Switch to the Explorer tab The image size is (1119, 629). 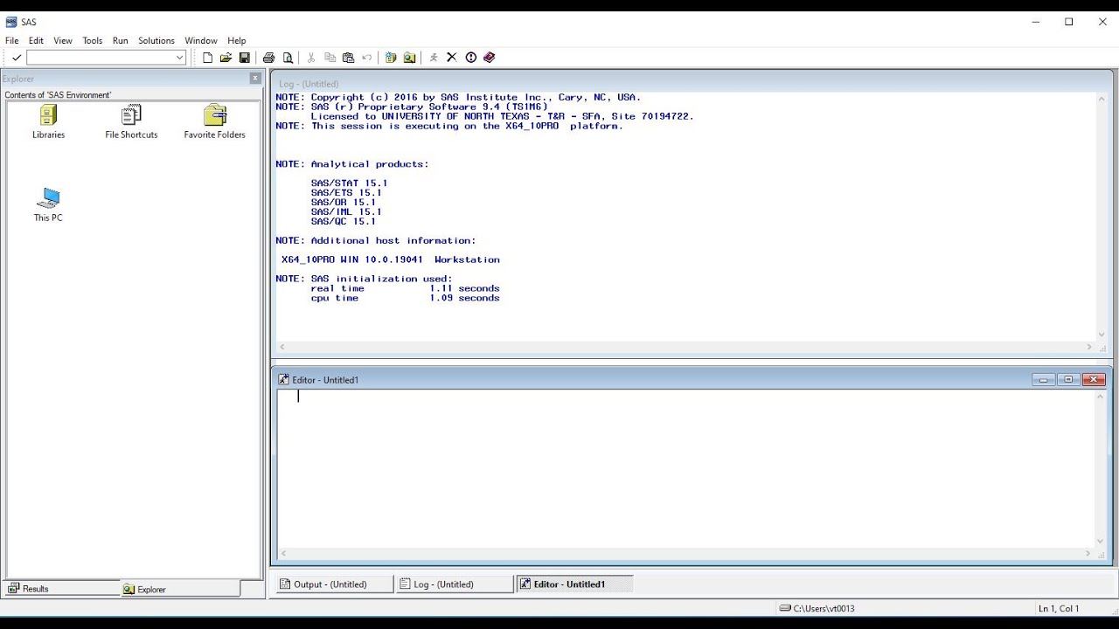[180, 589]
